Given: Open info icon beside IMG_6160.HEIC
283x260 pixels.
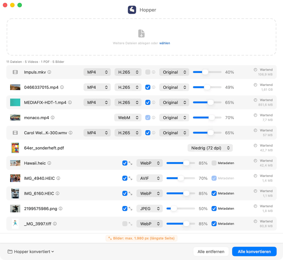Looking at the screenshot, I should coord(57,193).
